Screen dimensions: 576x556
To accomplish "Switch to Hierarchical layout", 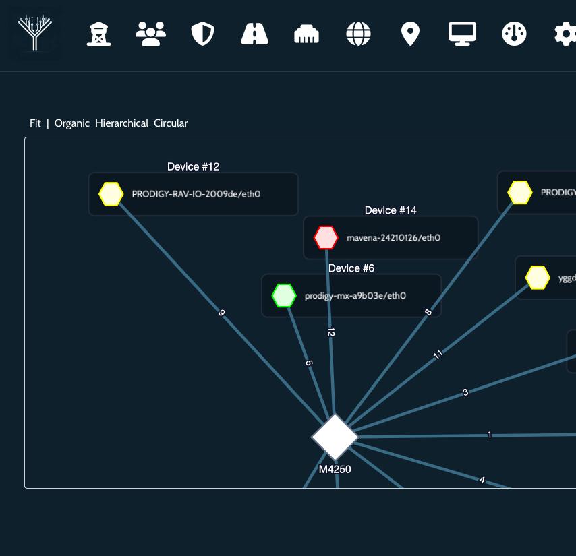I will click(121, 123).
